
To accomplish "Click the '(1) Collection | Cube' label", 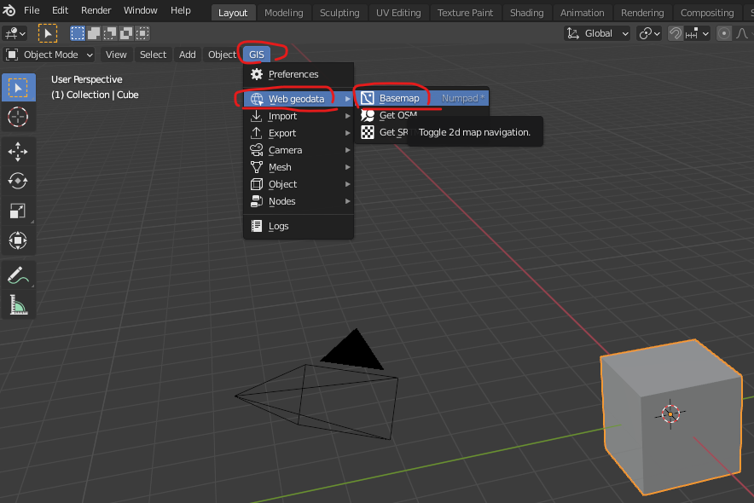I will pyautogui.click(x=95, y=95).
